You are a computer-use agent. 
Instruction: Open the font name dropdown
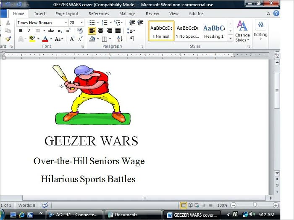coord(66,23)
